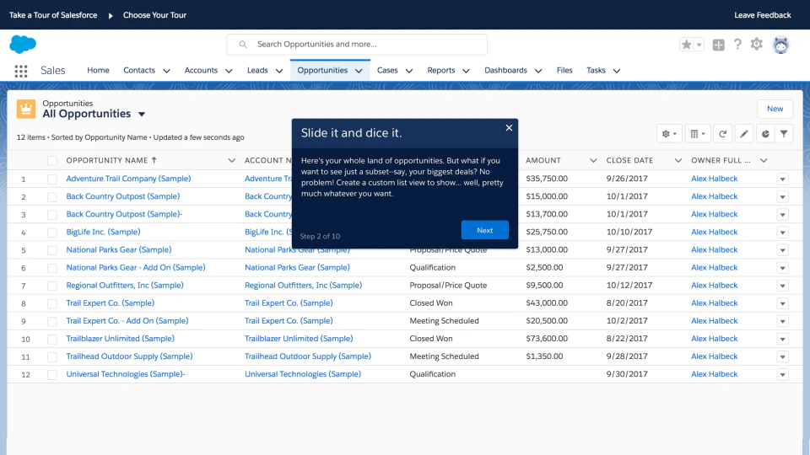The image size is (810, 455).
Task: Open Regional Outfitters, Inc opportunity link
Action: [125, 286]
